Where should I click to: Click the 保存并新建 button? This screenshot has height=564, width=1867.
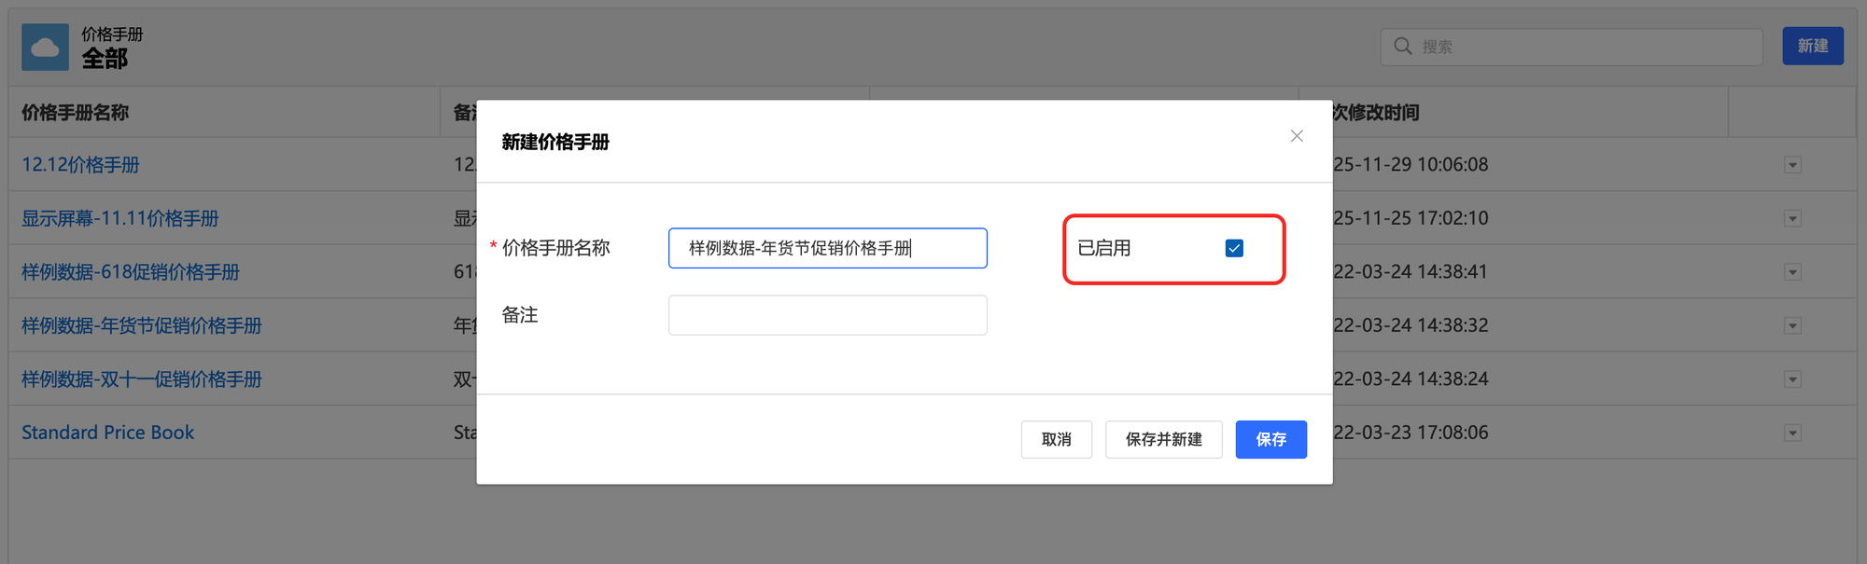[1163, 439]
